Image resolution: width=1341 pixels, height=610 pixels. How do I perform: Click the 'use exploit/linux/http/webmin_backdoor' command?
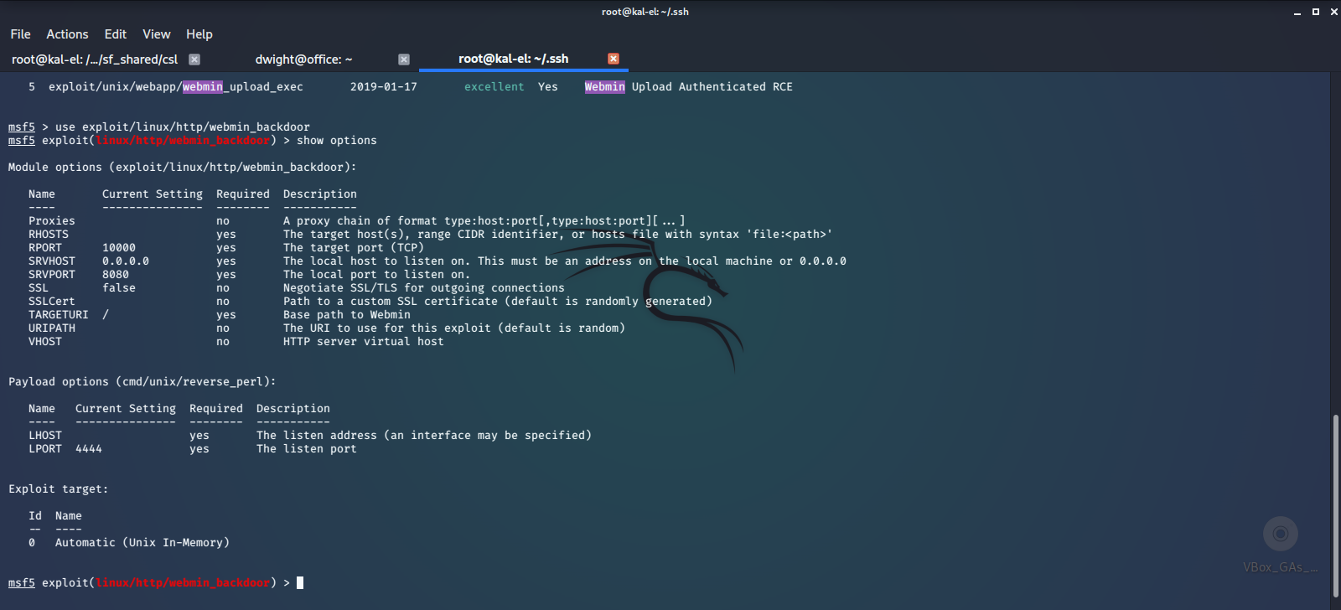tap(183, 127)
